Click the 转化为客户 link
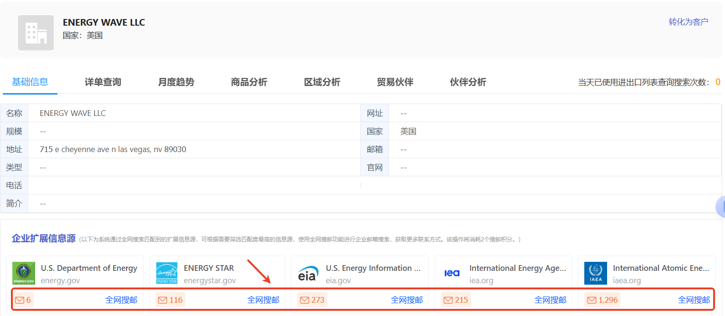This screenshot has width=725, height=316. tap(688, 22)
